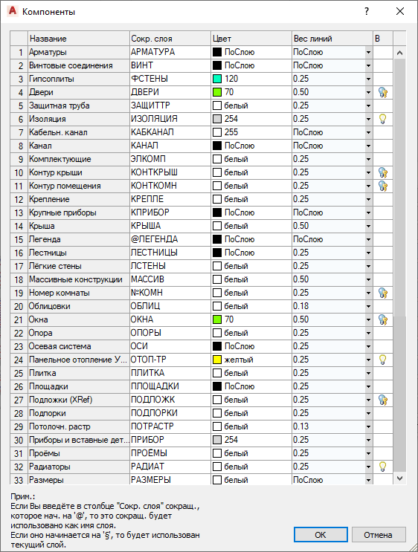
Task: Select the Массивные конструкции name cell
Action: point(79,279)
